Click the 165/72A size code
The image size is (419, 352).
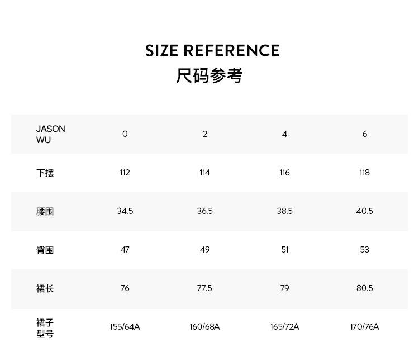click(x=285, y=327)
